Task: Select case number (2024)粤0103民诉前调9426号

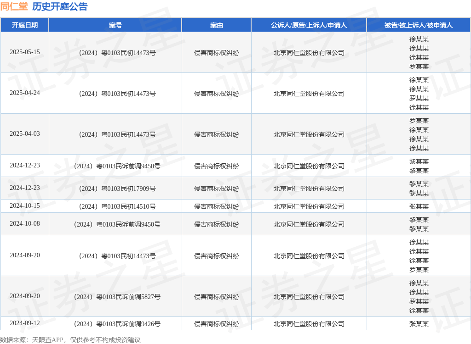Action: click(117, 324)
